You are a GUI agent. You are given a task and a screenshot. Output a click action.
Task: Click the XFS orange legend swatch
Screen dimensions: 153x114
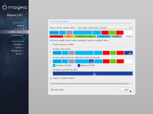(x=69, y=36)
